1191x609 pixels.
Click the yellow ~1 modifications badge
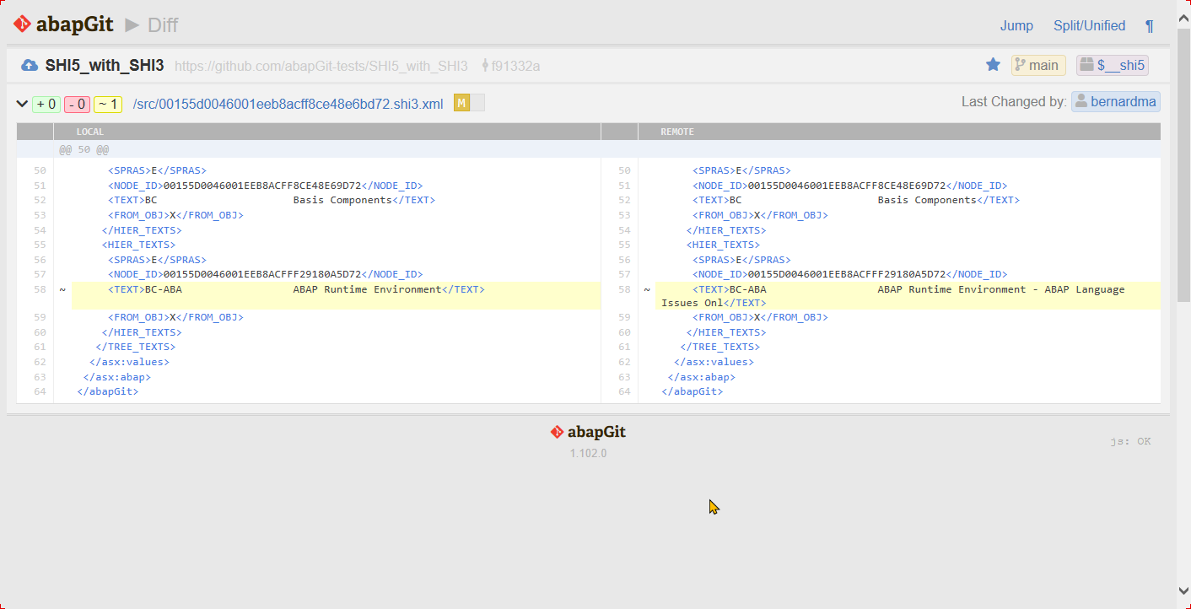108,105
